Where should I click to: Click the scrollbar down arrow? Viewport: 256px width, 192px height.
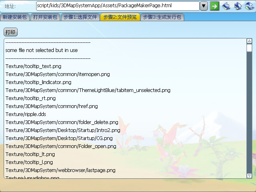pyautogui.click(x=249, y=176)
